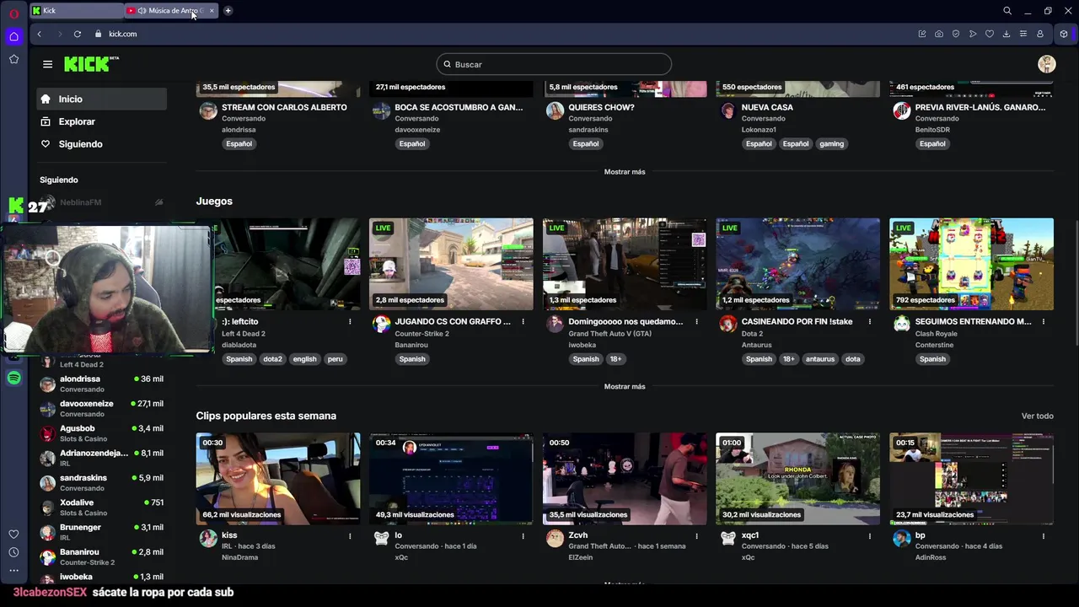This screenshot has width=1079, height=607.
Task: Open options menu for kiss clip
Action: pos(350,535)
